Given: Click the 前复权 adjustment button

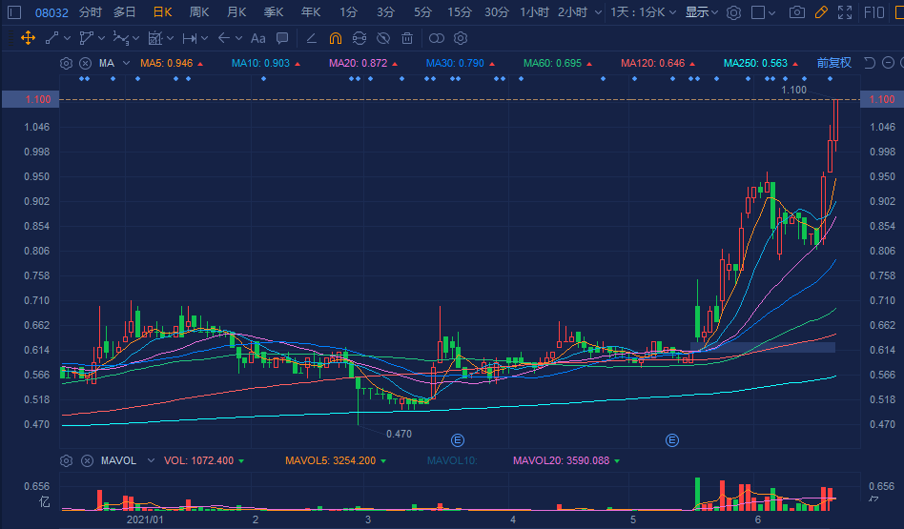Looking at the screenshot, I should coord(833,63).
